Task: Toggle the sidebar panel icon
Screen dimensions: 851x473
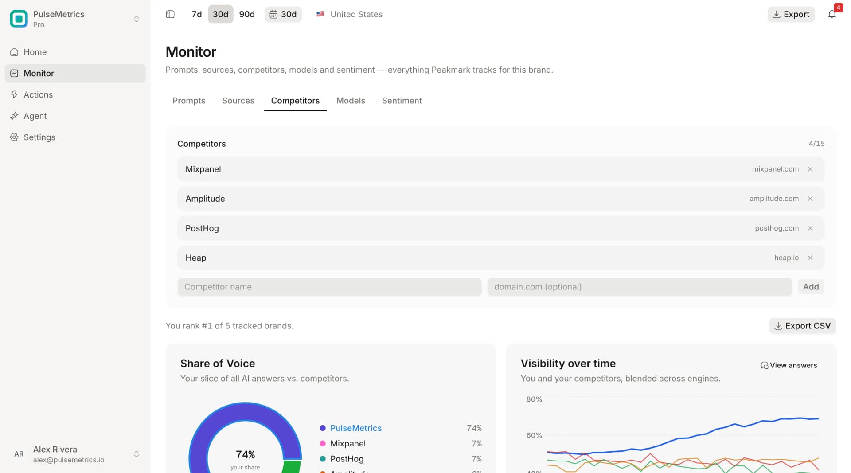Action: [170, 14]
